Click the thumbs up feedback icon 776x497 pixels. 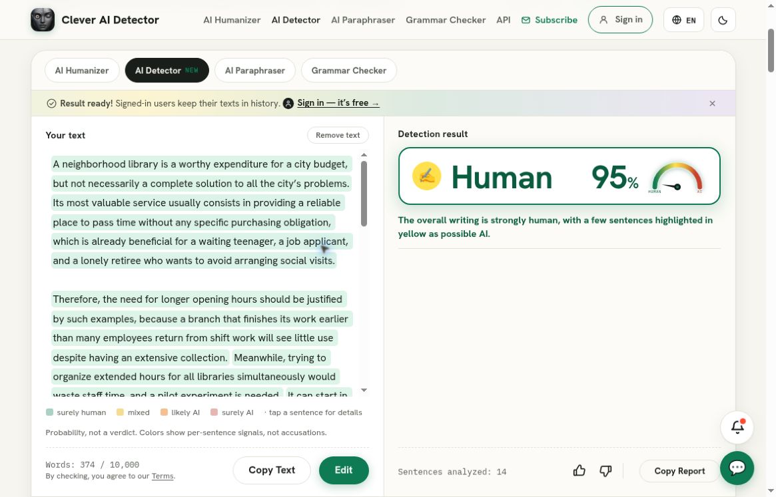[579, 471]
